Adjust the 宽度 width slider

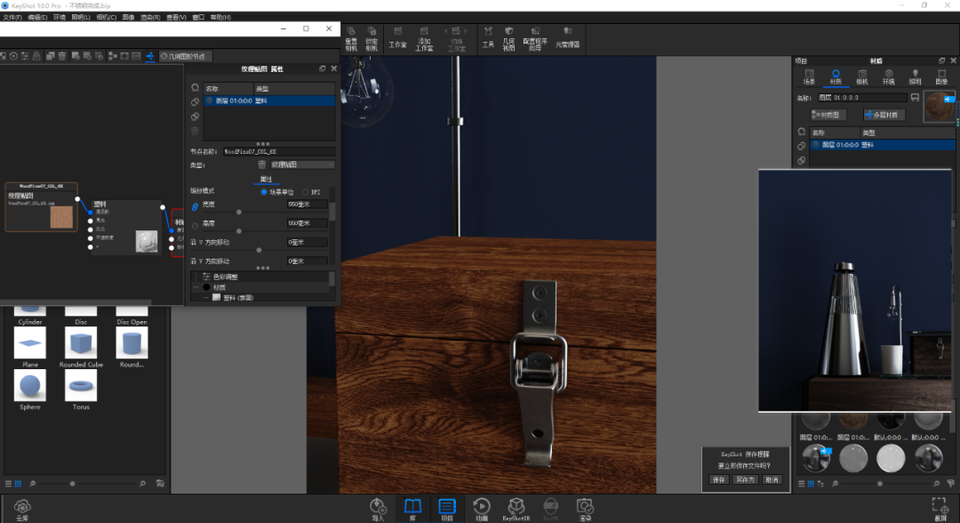(239, 213)
